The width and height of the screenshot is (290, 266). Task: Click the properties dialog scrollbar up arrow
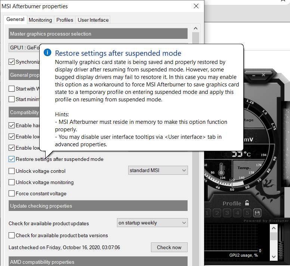[195, 28]
